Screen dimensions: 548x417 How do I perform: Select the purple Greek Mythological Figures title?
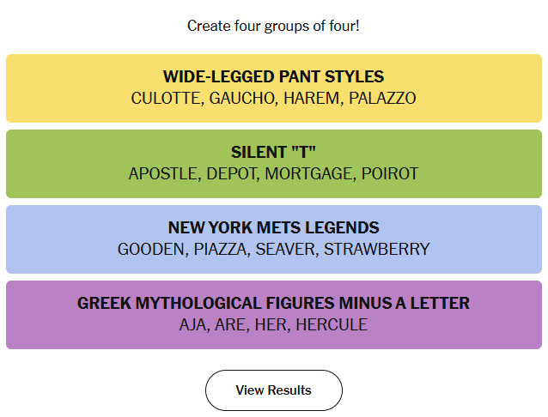point(273,303)
